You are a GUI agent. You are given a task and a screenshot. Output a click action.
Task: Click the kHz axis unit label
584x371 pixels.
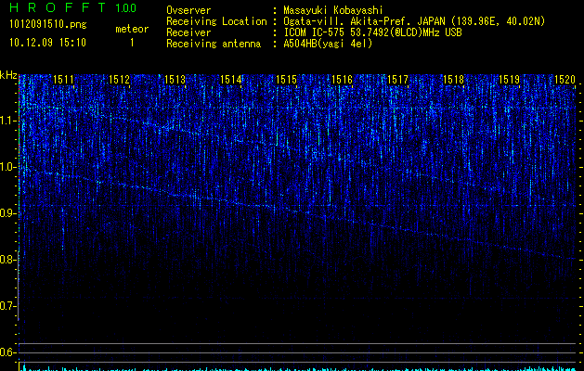point(8,75)
